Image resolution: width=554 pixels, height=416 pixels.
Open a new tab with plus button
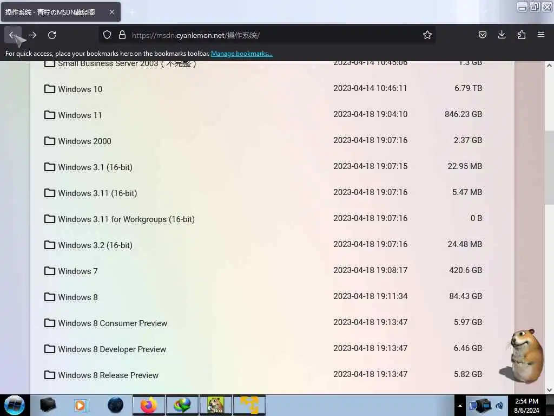(x=132, y=12)
